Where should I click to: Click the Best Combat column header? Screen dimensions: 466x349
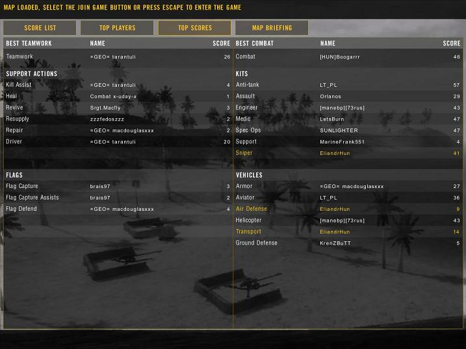pos(255,43)
